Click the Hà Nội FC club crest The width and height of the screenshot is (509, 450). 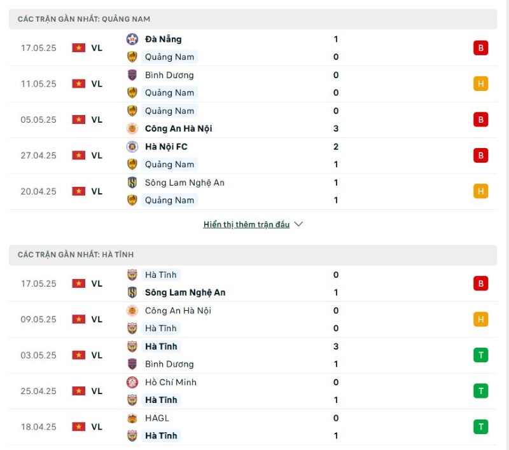132,147
